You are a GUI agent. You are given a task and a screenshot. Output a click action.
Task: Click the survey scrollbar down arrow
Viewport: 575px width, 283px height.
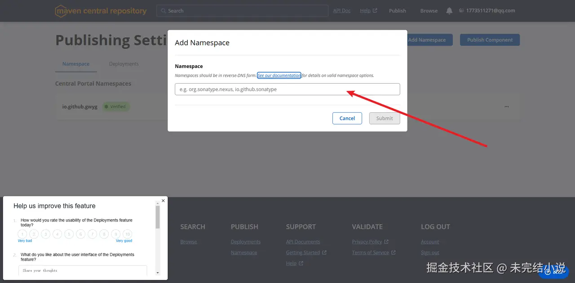[158, 273]
